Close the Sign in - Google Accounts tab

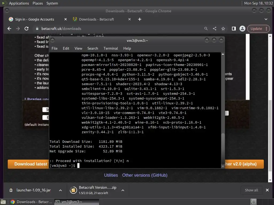66,19
